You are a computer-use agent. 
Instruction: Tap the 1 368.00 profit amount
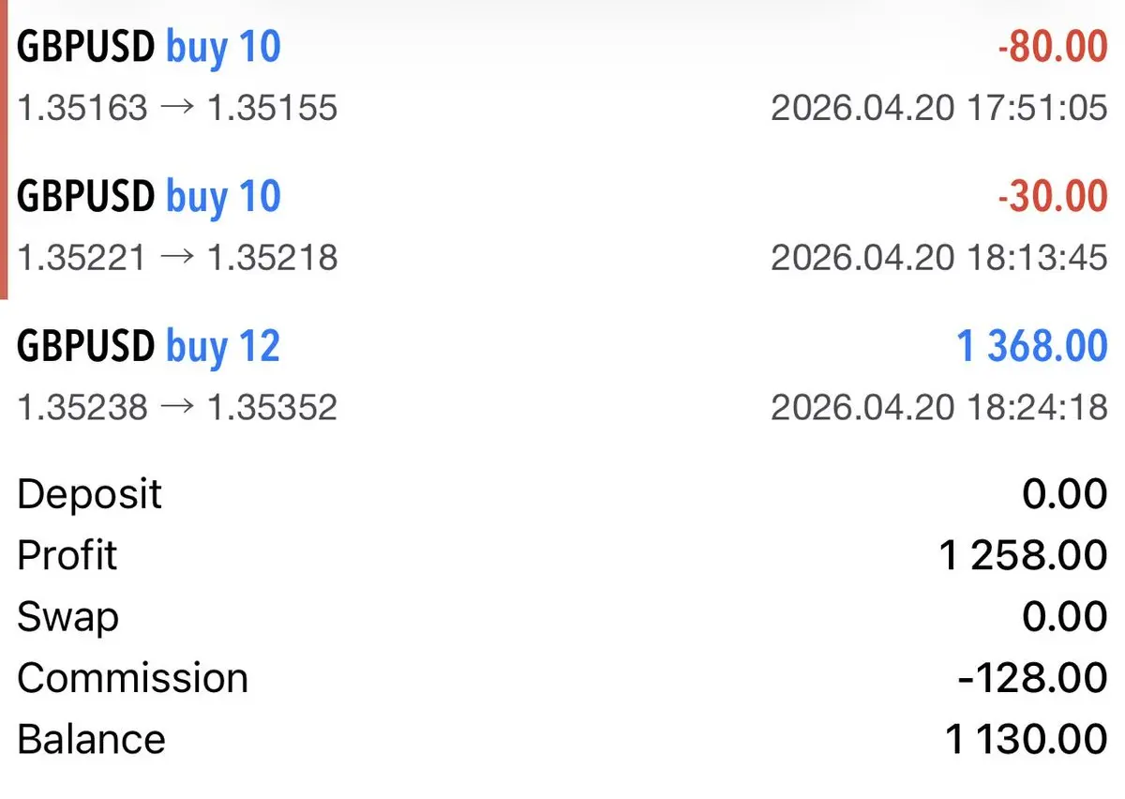1031,347
